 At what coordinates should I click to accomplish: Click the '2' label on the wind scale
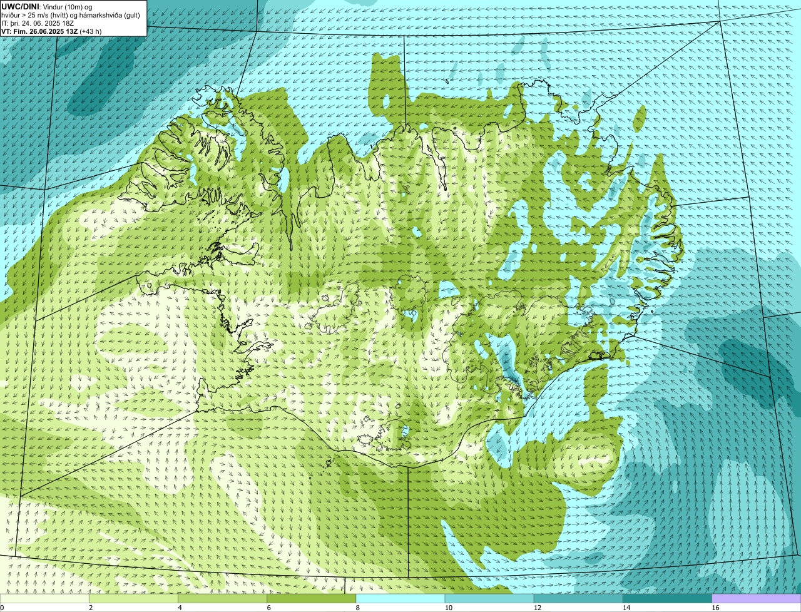(x=91, y=608)
